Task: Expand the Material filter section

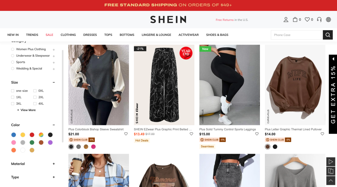Action: point(54,164)
